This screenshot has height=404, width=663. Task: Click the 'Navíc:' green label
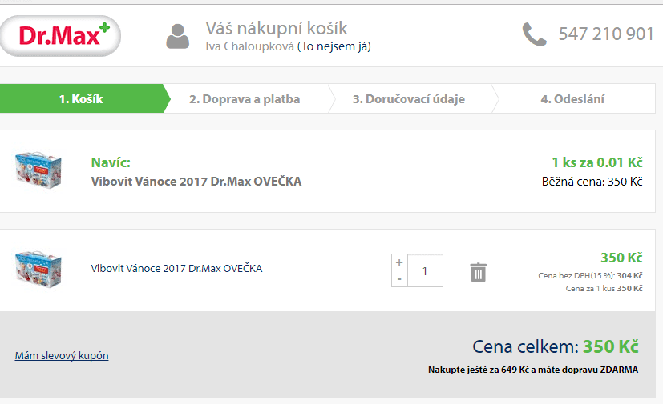[111, 162]
